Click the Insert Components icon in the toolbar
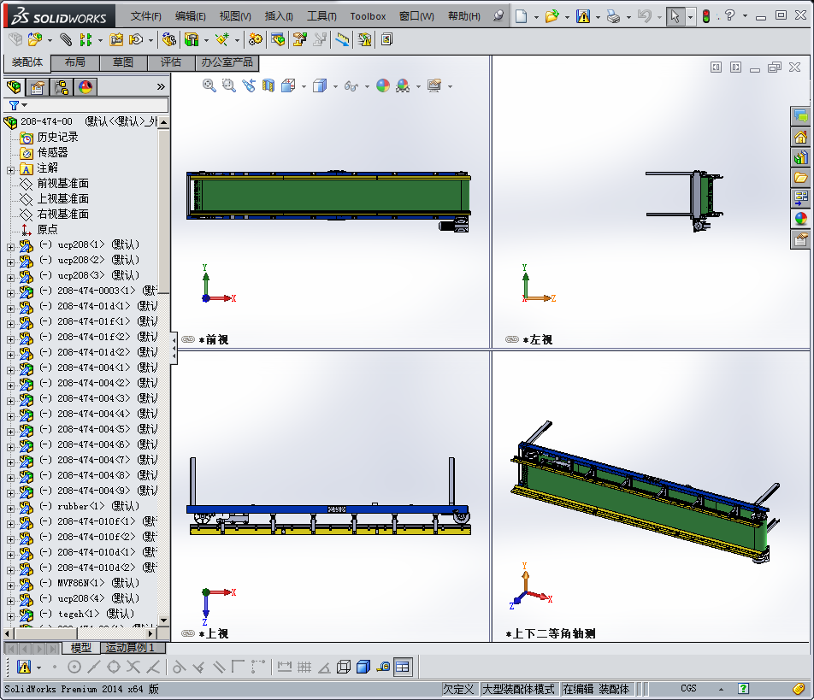Image resolution: width=814 pixels, height=700 pixels. pos(35,39)
